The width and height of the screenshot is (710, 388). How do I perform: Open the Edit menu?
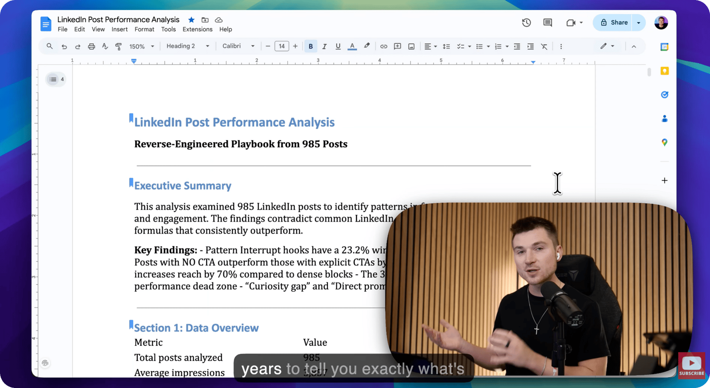(x=80, y=30)
